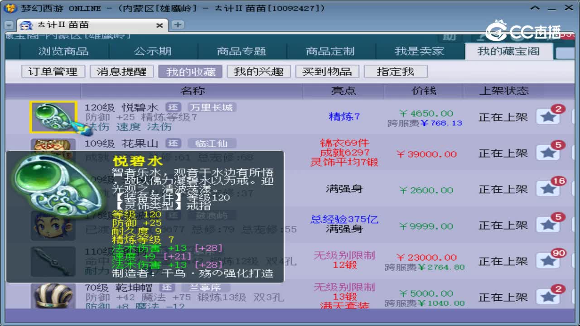Click the 锦衣69件 highlight text

coord(344,143)
